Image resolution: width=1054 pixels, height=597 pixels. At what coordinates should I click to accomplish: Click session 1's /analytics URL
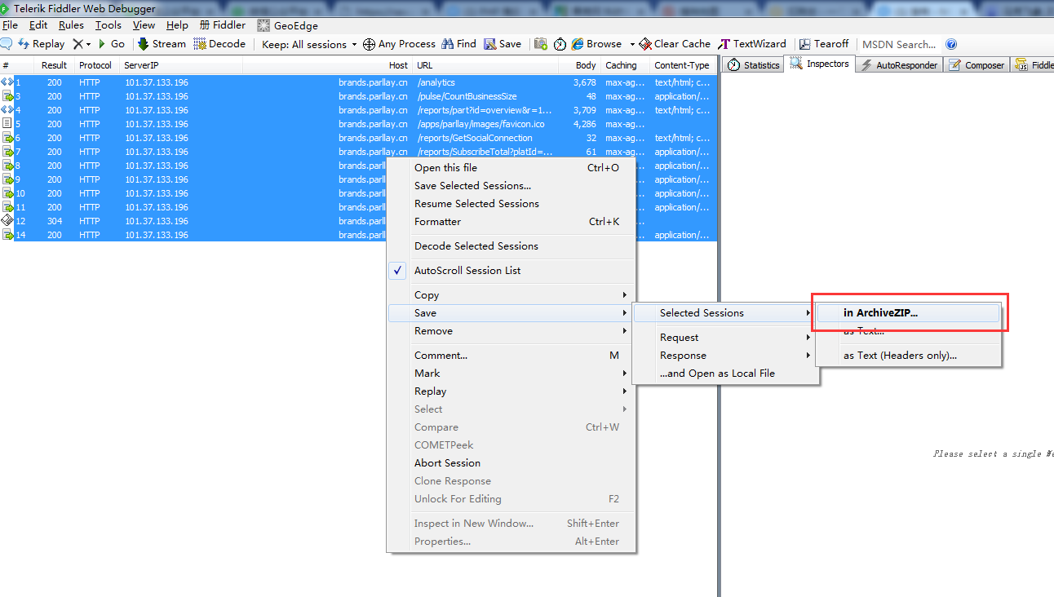click(x=436, y=82)
